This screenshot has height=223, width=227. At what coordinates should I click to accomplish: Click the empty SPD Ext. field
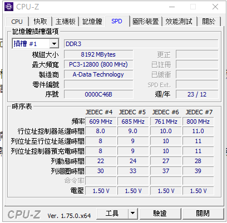point(197,84)
